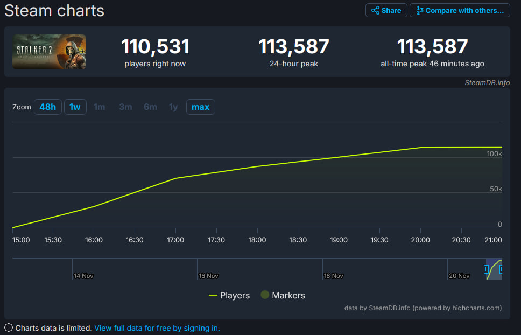Set chart zoom to 1w
The height and width of the screenshot is (335, 521).
(75, 107)
